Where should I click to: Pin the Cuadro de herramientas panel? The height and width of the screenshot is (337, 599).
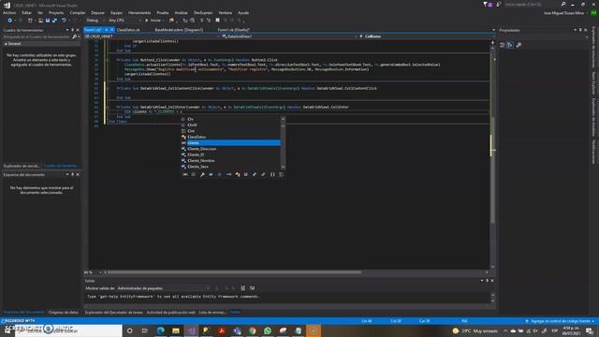[x=72, y=30]
